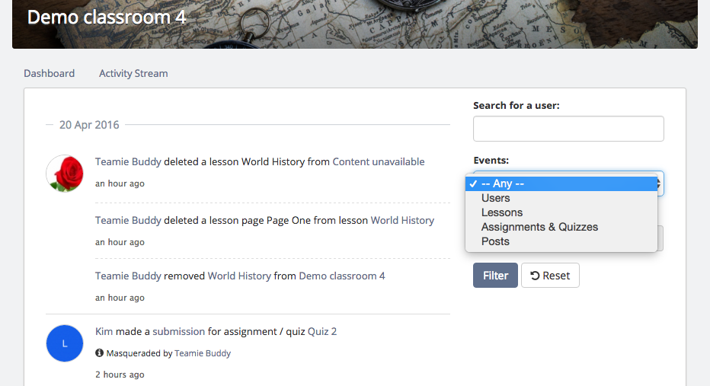Click the info icon beside Masqueraded by
The height and width of the screenshot is (386, 710).
tap(99, 353)
